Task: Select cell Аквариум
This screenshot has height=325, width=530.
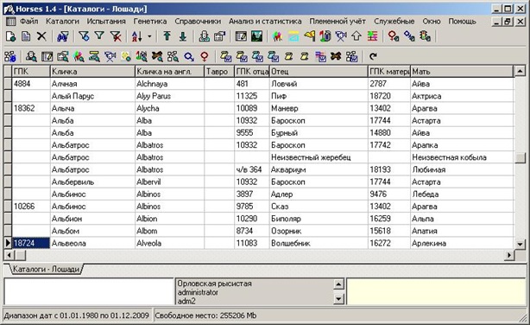Action: tap(319, 169)
